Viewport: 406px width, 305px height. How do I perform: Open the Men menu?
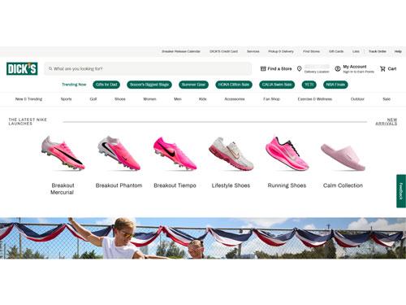pos(178,99)
